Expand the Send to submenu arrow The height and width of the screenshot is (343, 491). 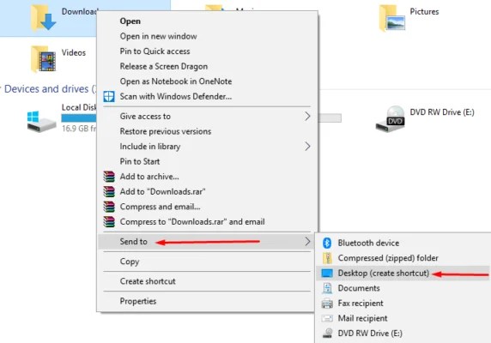pos(307,241)
